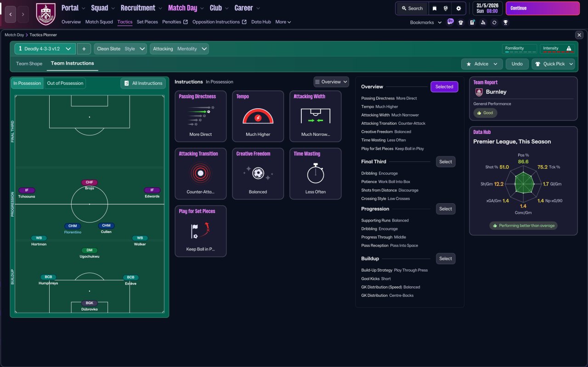This screenshot has height=367, width=588.
Task: Open the Play for Set Pieces instruction card
Action: tap(201, 231)
